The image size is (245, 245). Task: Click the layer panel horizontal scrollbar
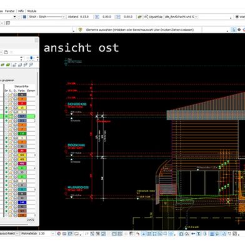pyautogui.click(x=14, y=224)
